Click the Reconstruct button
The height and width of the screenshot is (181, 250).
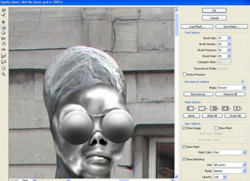click(x=198, y=94)
